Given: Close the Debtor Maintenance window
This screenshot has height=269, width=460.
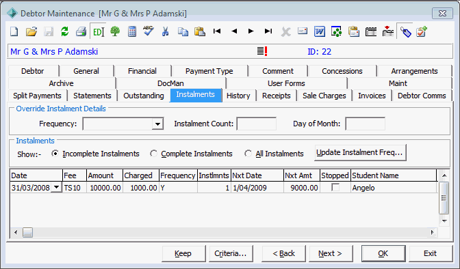Looking at the screenshot, I should point(442,14).
